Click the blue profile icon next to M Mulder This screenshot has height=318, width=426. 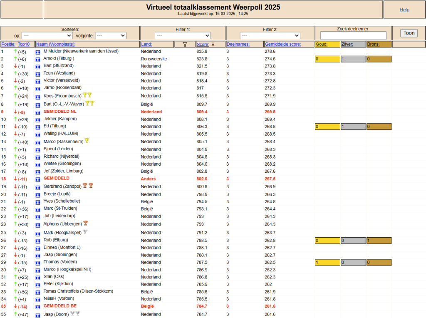(38, 52)
